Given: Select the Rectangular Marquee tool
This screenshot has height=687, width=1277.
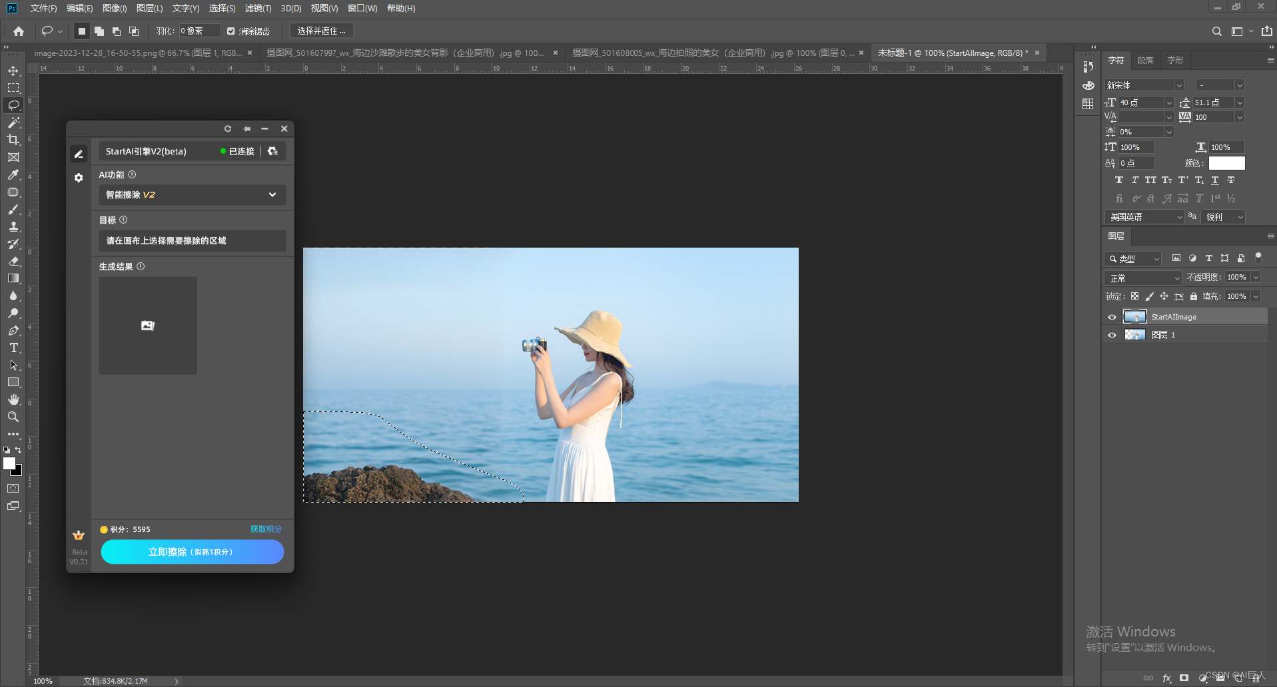Looking at the screenshot, I should (x=13, y=88).
